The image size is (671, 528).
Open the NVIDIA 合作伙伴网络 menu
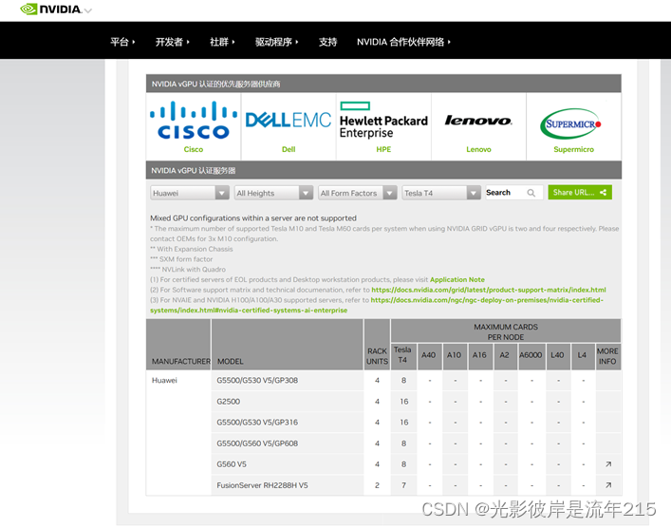point(403,42)
